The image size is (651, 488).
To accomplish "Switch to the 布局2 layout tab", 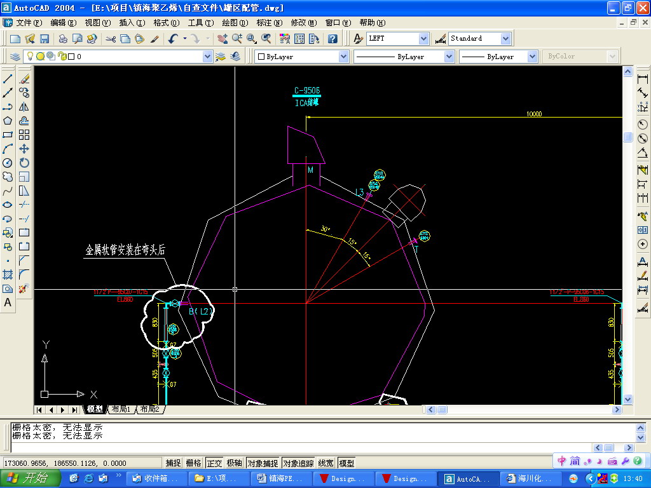I will tap(150, 409).
